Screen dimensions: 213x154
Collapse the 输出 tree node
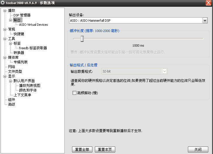coord(11,20)
